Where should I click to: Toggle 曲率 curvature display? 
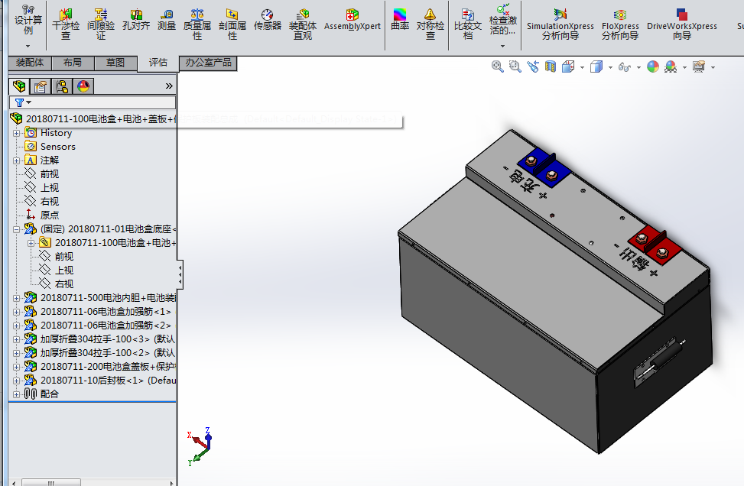coord(400,20)
